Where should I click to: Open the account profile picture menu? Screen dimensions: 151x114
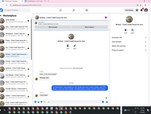click(146, 10)
